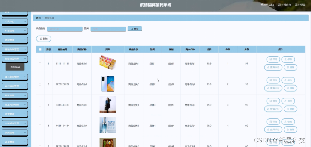
Task: Click the 管理员 abo account label
Action: pos(267,5)
